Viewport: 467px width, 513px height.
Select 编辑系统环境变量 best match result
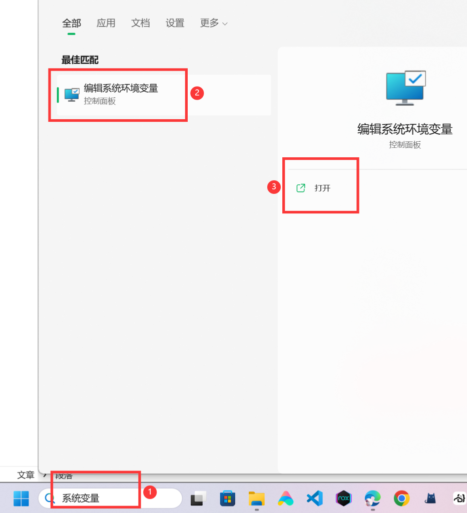(x=164, y=95)
